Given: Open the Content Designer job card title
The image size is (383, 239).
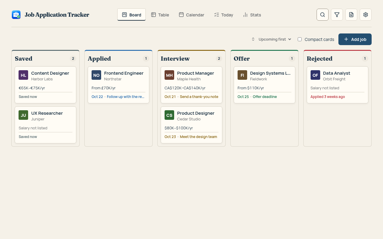Looking at the screenshot, I should [50, 73].
